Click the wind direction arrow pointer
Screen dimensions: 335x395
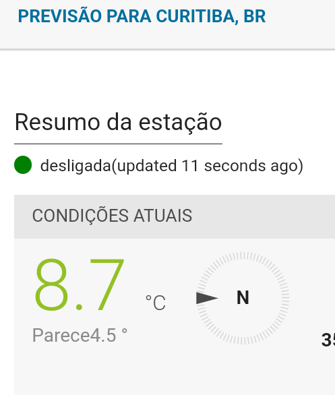(x=207, y=298)
